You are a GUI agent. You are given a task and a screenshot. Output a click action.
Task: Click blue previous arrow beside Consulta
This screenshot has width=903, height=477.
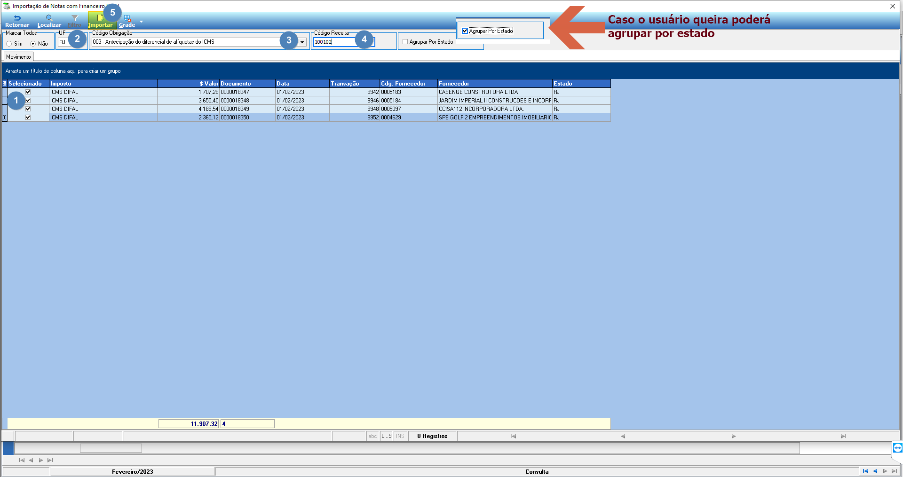[x=875, y=471]
